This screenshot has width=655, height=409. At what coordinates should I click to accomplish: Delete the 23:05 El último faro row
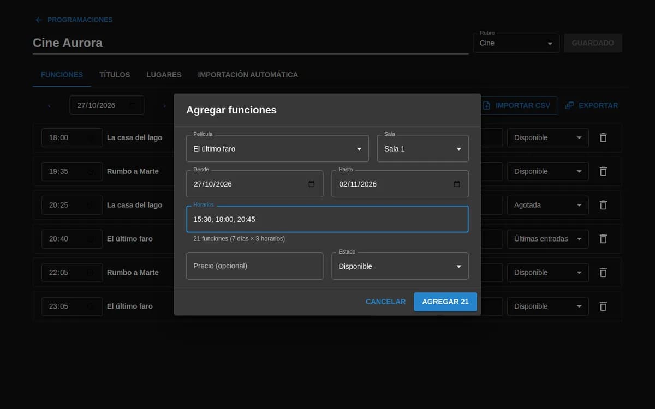603,306
